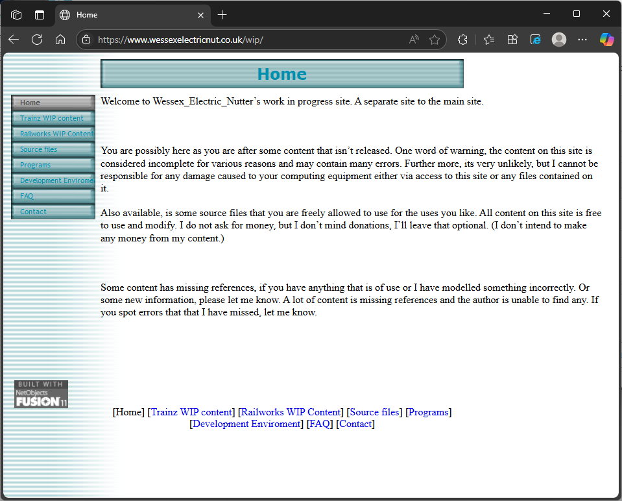Minimize the browser window
This screenshot has width=622, height=501.
(x=547, y=14)
